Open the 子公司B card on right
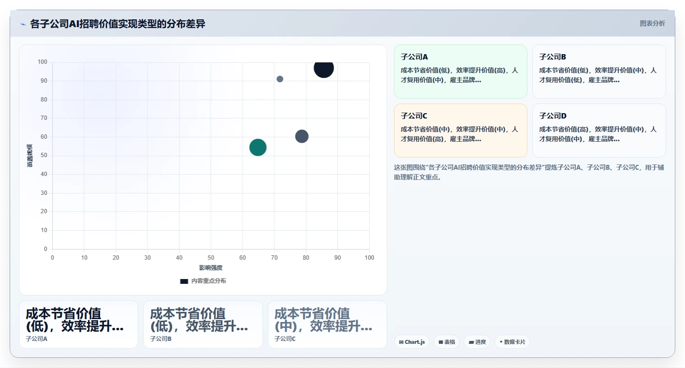The height and width of the screenshot is (368, 685). (599, 72)
